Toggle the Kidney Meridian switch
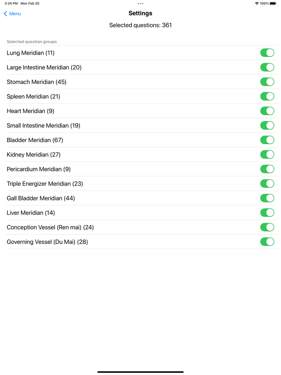The height and width of the screenshot is (375, 281). pyautogui.click(x=267, y=154)
